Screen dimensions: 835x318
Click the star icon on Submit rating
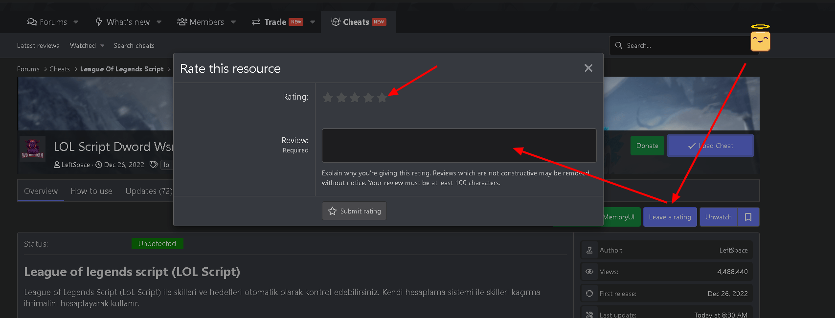point(332,211)
